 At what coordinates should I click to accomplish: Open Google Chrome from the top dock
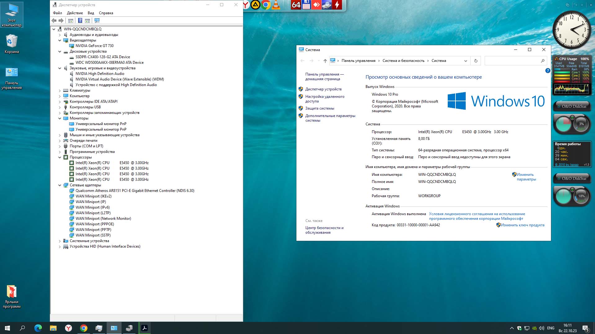(266, 5)
